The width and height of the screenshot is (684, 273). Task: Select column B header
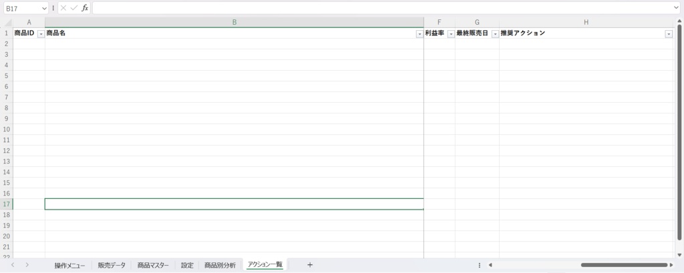pyautogui.click(x=234, y=22)
